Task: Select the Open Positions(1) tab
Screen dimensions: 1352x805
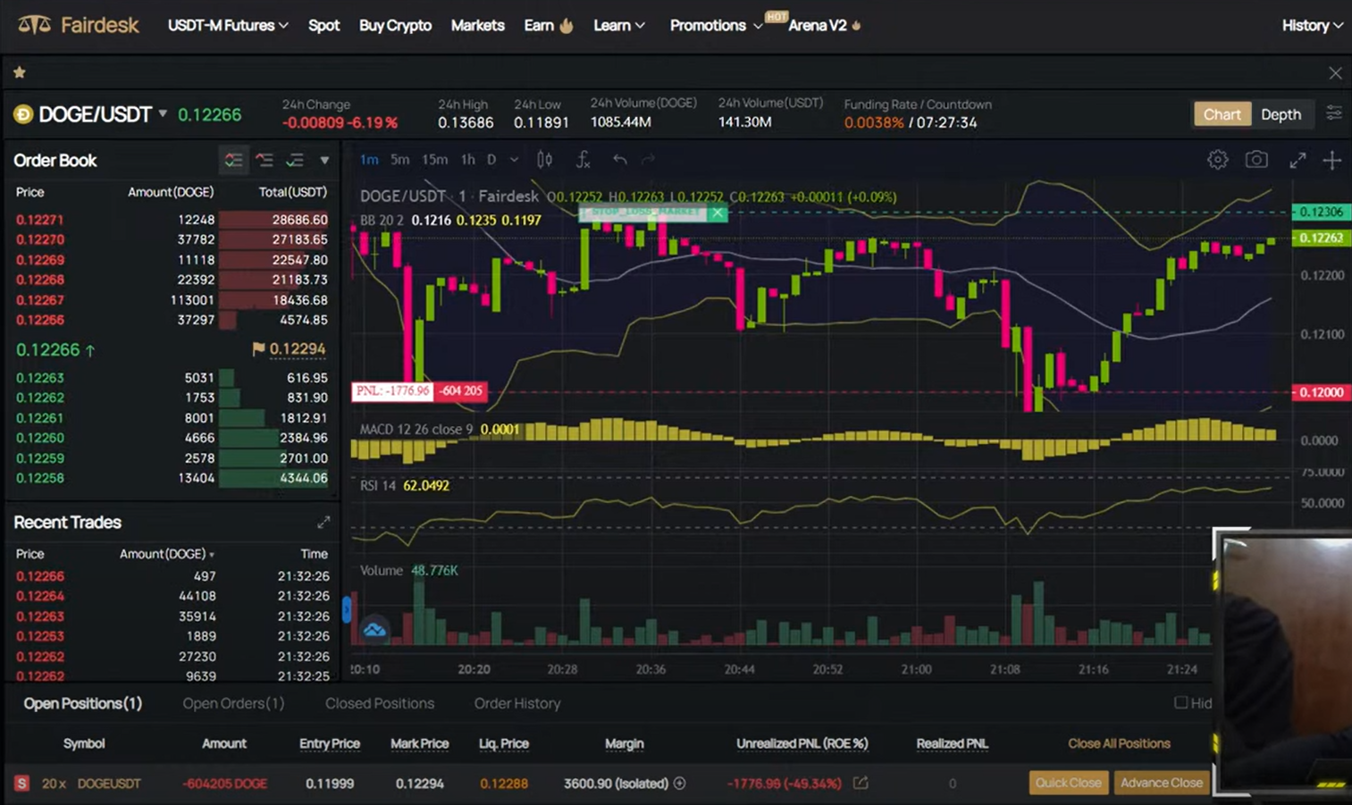Action: (x=82, y=703)
